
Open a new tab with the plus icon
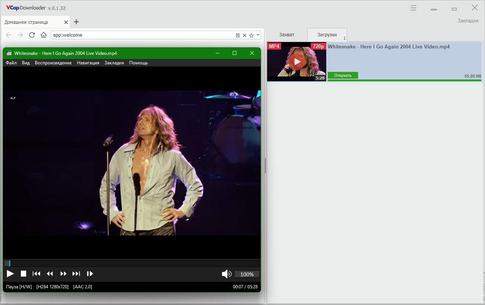tap(76, 22)
